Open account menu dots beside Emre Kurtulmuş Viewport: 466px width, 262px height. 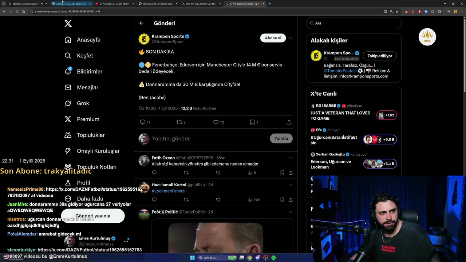point(126,241)
